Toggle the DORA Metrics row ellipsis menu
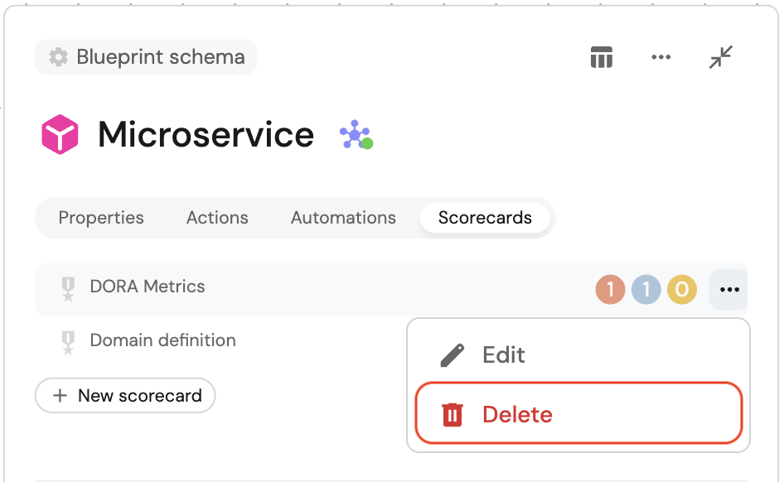Image resolution: width=784 pixels, height=482 pixels. [729, 290]
